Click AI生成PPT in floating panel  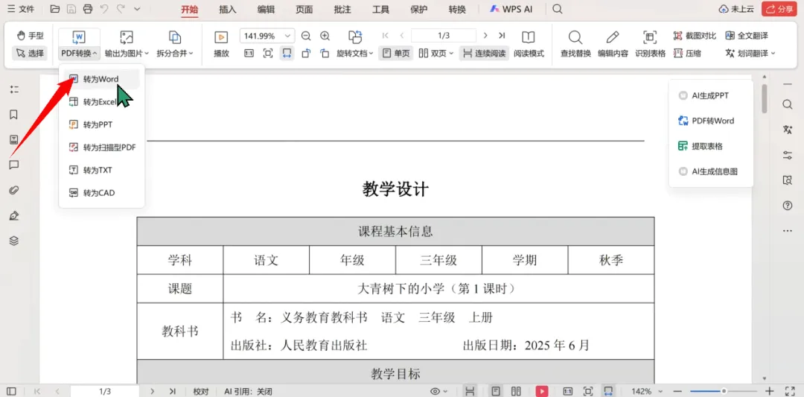[x=710, y=95]
